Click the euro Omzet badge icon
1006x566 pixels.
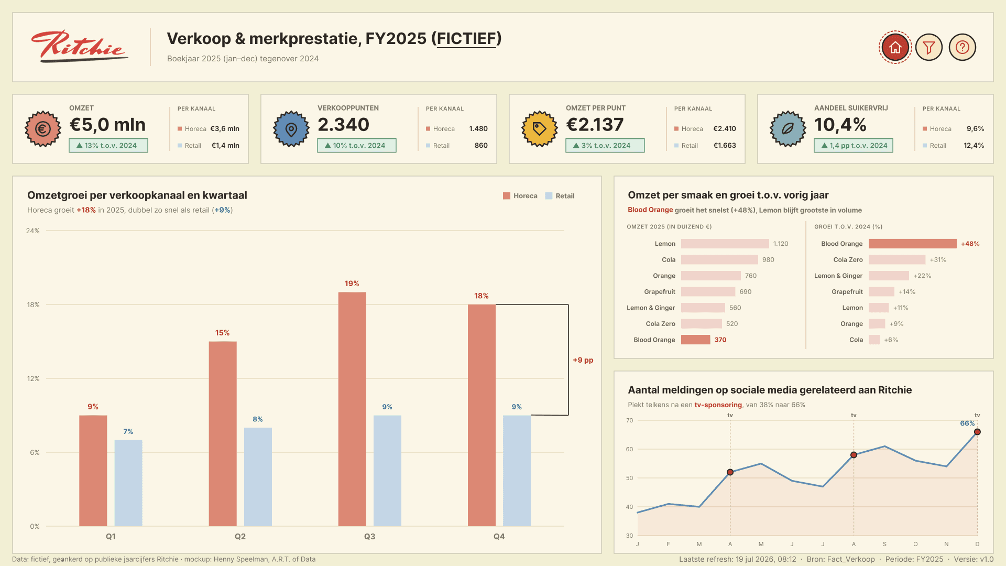43,129
